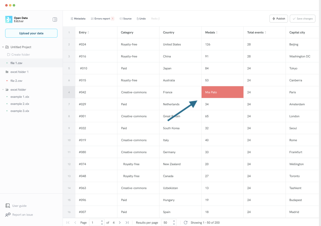Go to next page arrow
The width and height of the screenshot is (321, 226).
[x=120, y=223]
